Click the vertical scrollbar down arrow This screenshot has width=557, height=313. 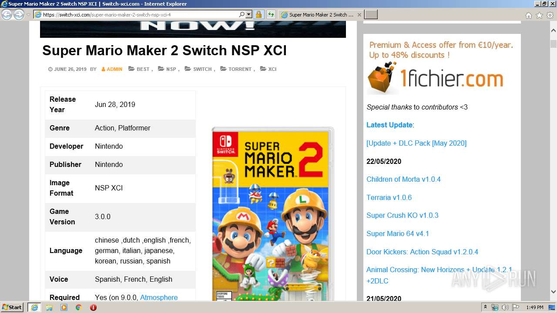click(x=553, y=292)
